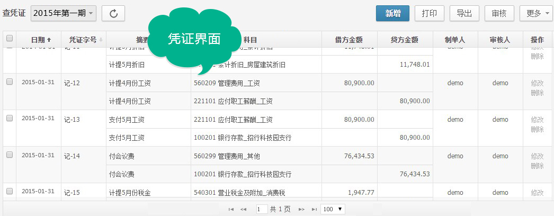Click 删除 for voucher 记-12
The image size is (554, 216).
(x=537, y=93)
